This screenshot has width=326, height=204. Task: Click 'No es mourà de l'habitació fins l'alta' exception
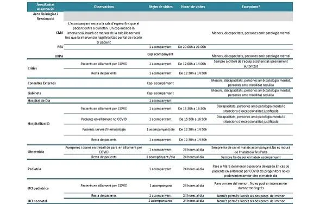pyautogui.click(x=251, y=150)
